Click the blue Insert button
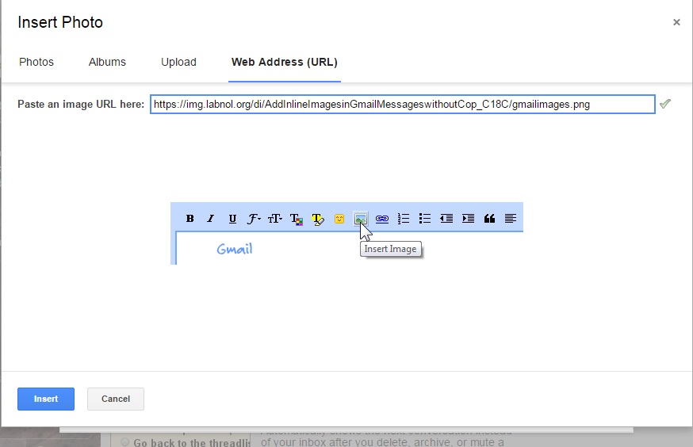This screenshot has height=447, width=693. (46, 399)
